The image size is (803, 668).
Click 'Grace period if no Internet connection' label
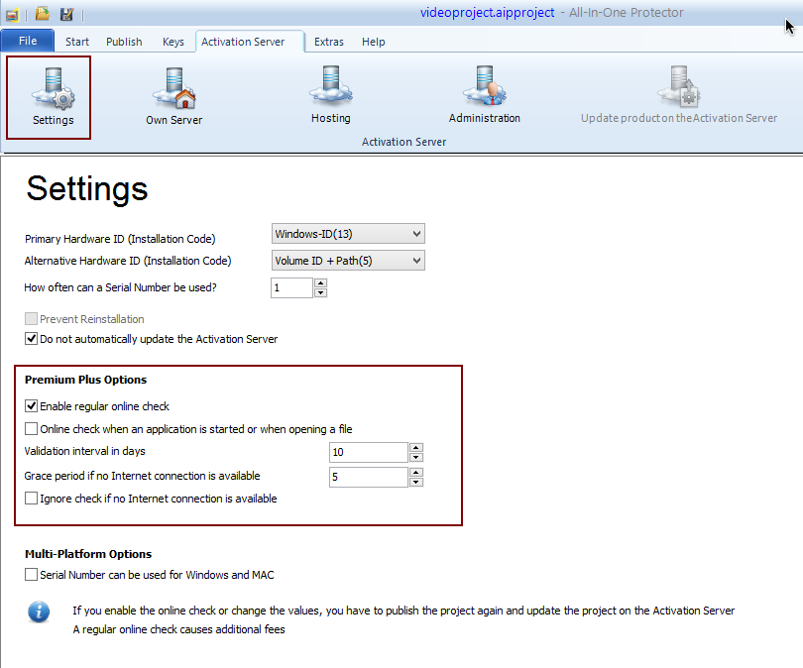tap(142, 476)
